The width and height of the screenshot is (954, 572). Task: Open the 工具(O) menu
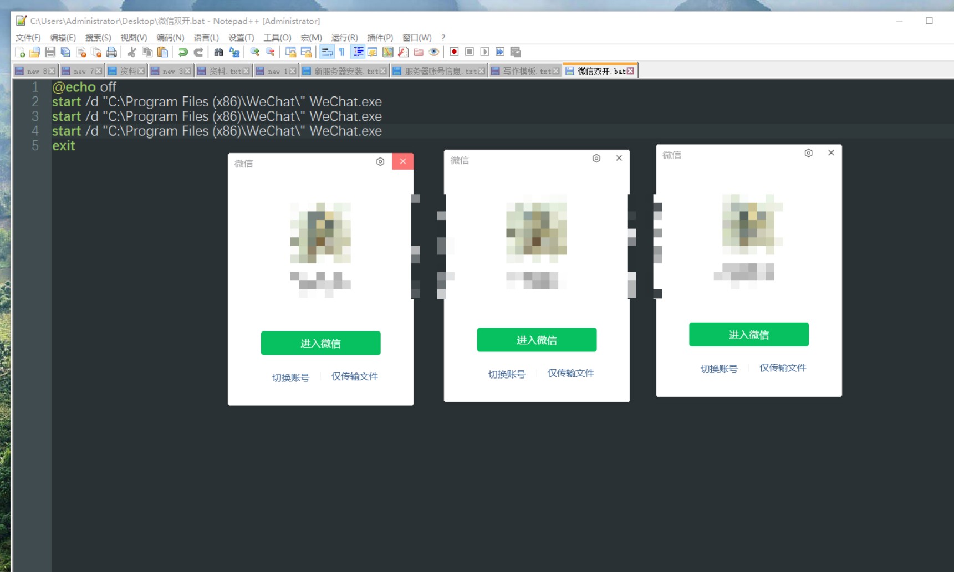point(277,38)
